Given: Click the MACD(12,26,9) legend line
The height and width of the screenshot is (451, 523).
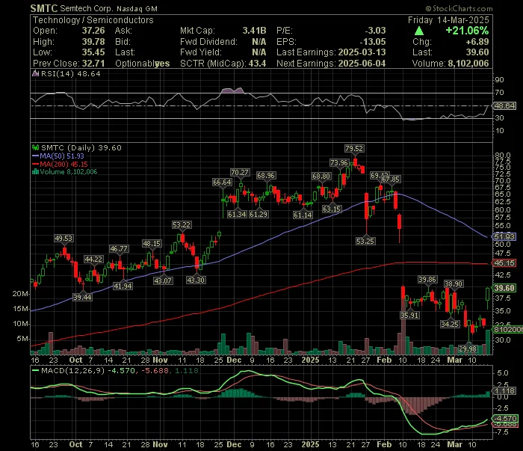Looking at the screenshot, I should (35, 370).
